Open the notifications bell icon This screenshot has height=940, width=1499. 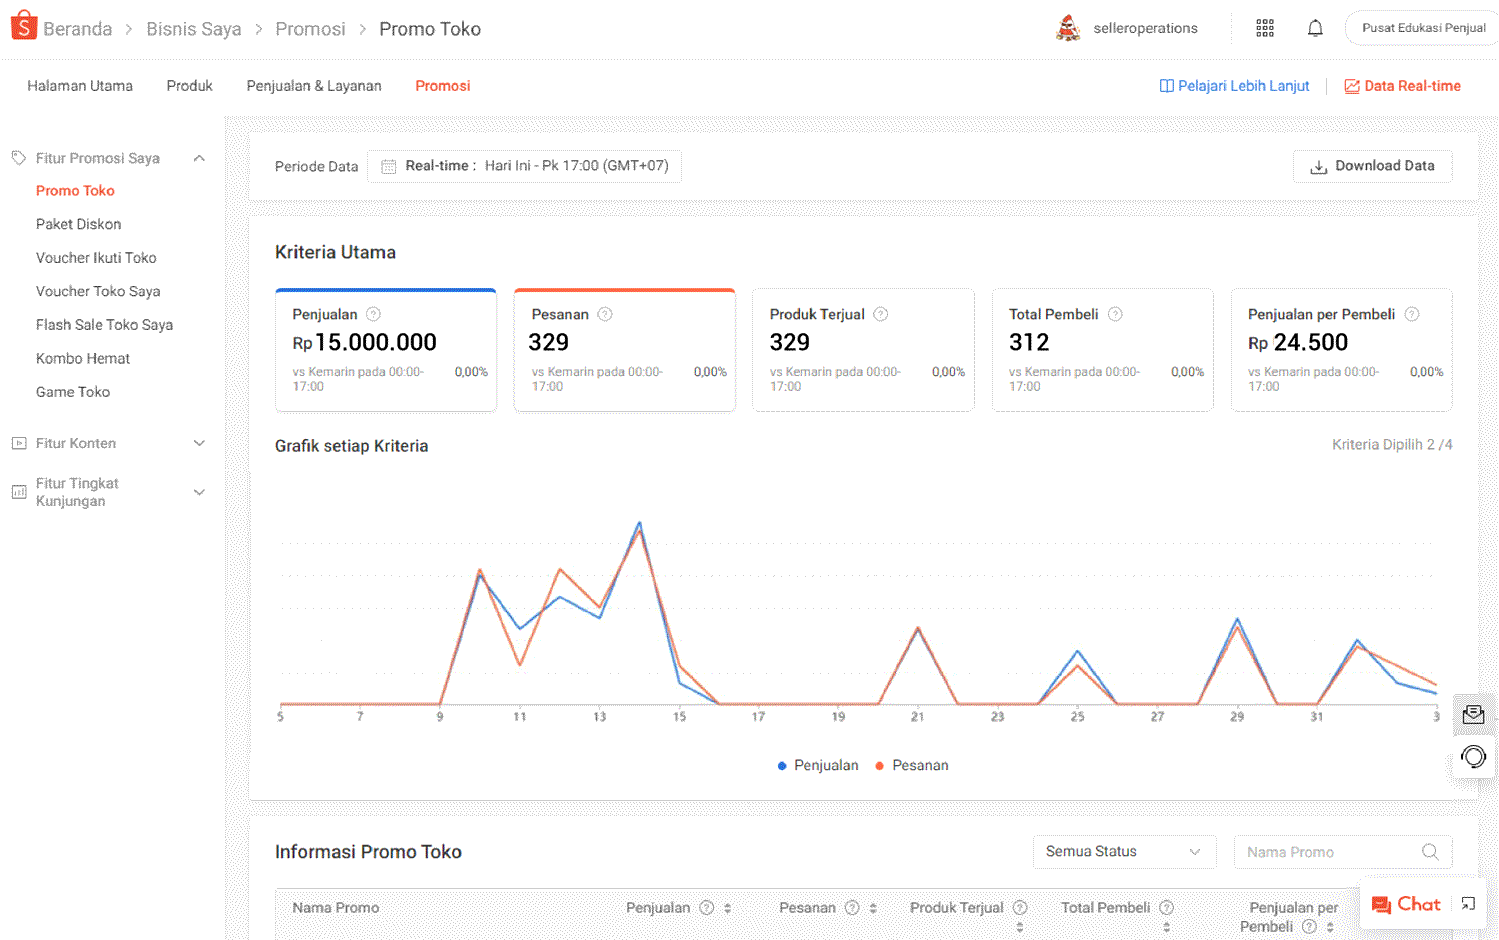click(1315, 28)
